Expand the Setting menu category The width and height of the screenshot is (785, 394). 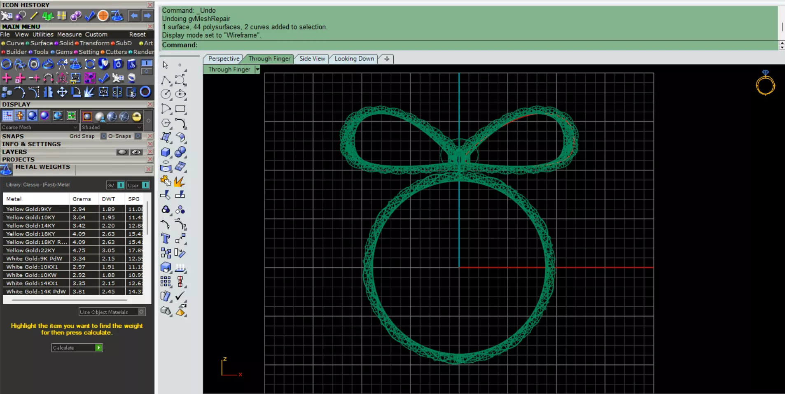(86, 52)
